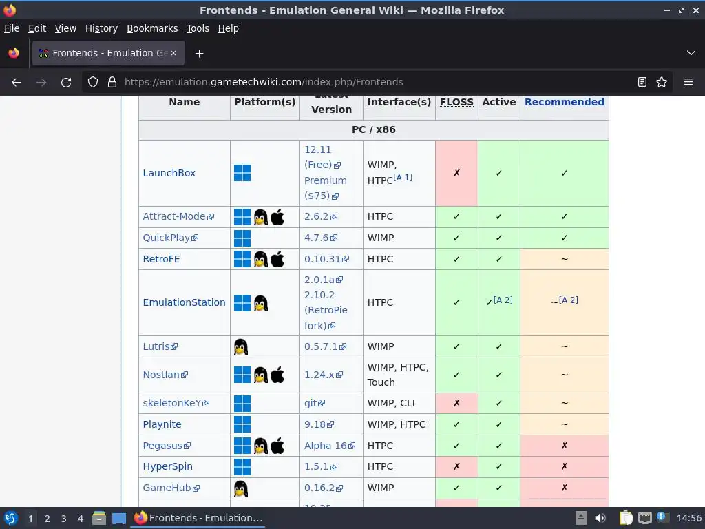The image size is (705, 529).
Task: Switch to virtual desktop 4
Action: (x=80, y=519)
